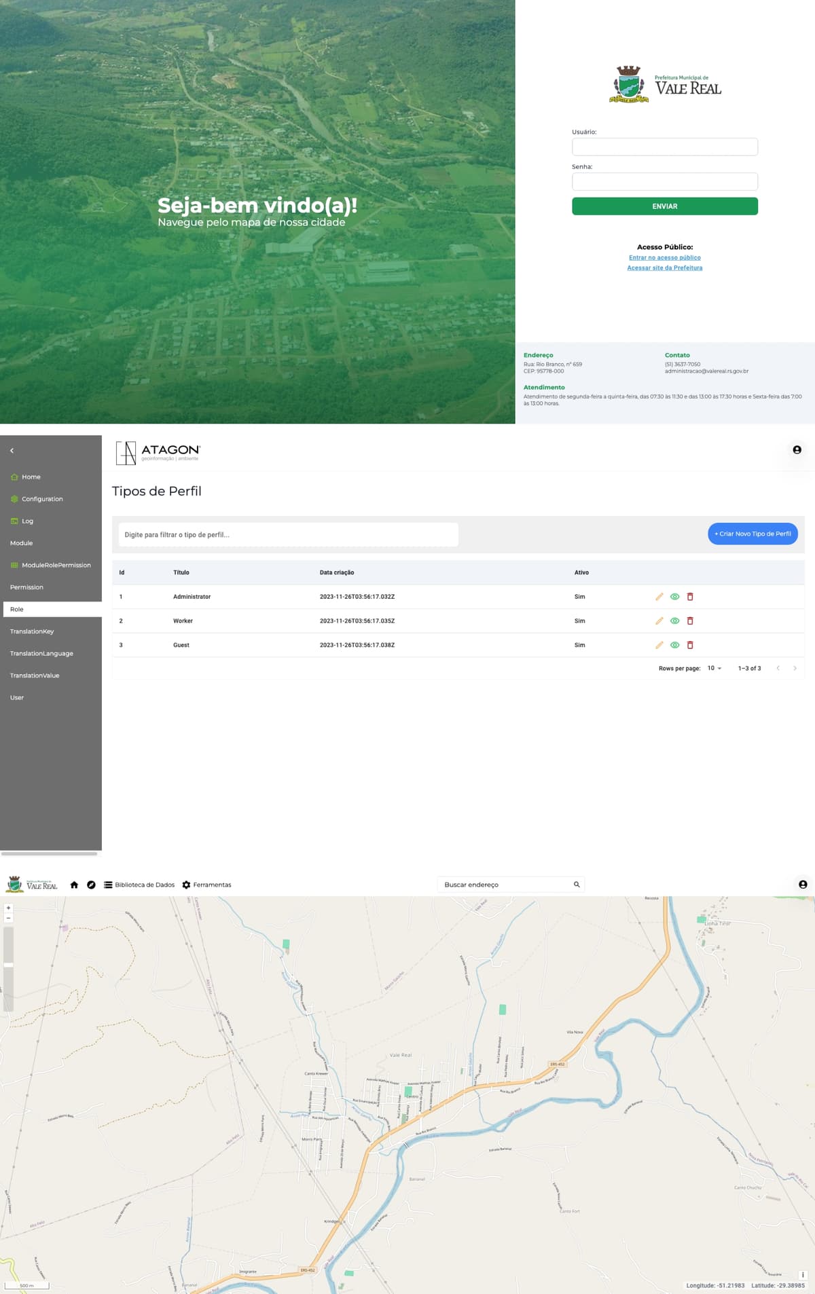
Task: Click the Usuário input field
Action: point(665,147)
